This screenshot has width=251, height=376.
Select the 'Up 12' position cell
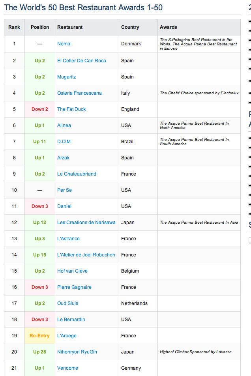40,223
